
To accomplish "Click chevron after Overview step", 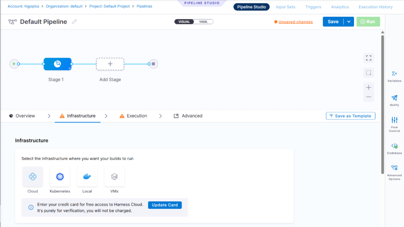I will (x=49, y=116).
